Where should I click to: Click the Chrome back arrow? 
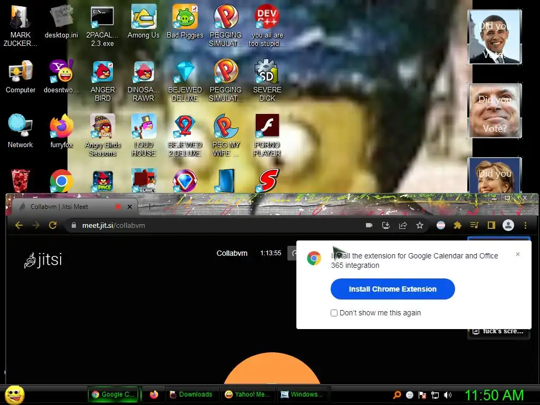[x=19, y=225]
